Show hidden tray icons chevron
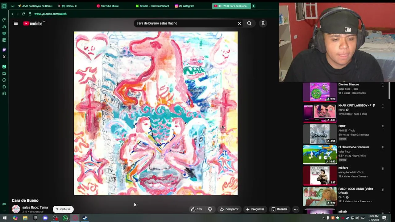Image resolution: width=395 pixels, height=222 pixels. pyautogui.click(x=323, y=218)
